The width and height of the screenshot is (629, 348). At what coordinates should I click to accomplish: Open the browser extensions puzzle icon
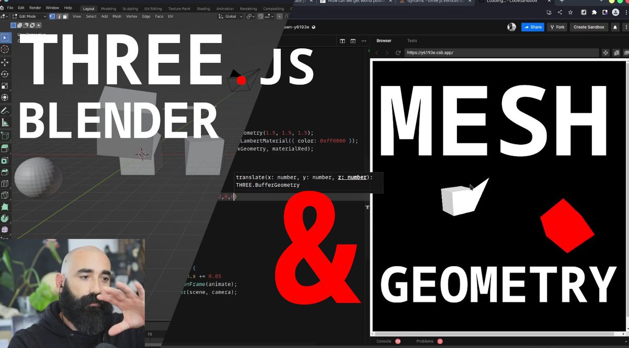click(594, 13)
